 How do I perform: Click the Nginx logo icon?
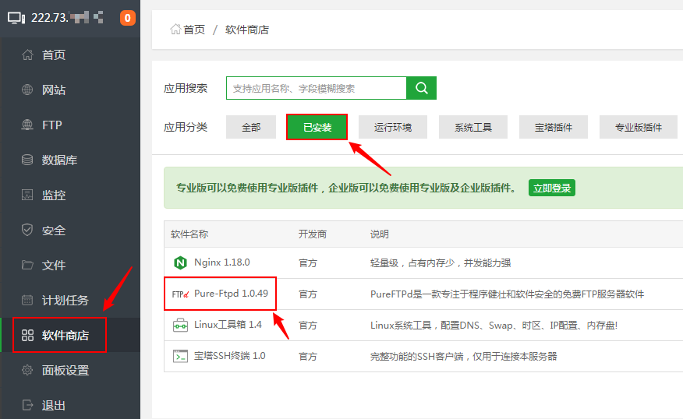(180, 262)
